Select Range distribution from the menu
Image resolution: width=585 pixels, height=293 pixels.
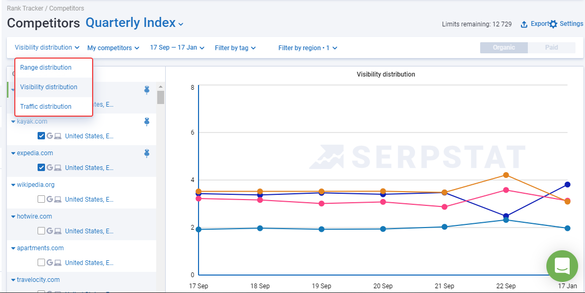[53, 68]
